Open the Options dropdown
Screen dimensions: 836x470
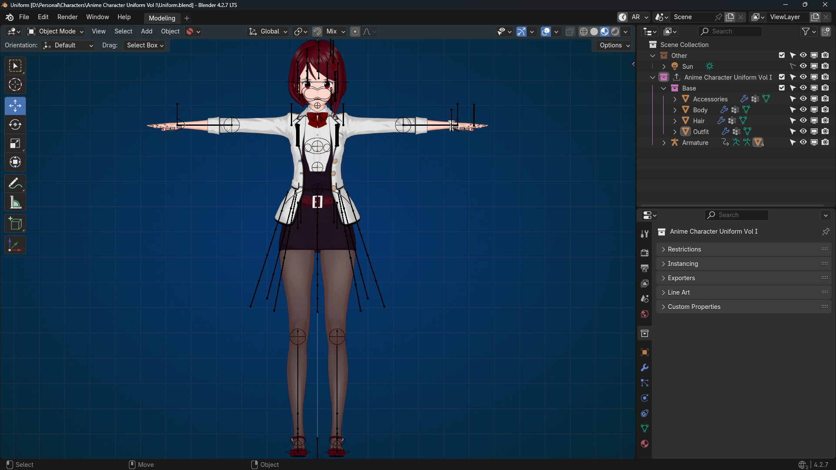tap(614, 45)
